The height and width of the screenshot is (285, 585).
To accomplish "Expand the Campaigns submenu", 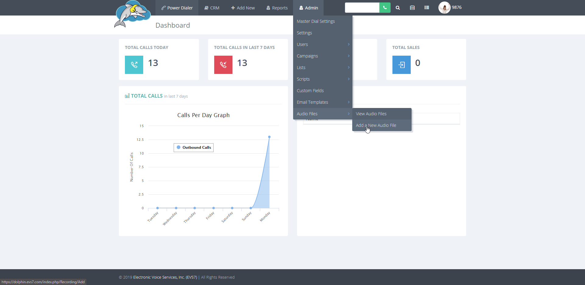I will point(323,56).
